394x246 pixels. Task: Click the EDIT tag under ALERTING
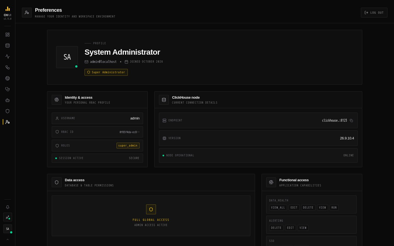[x=291, y=228]
